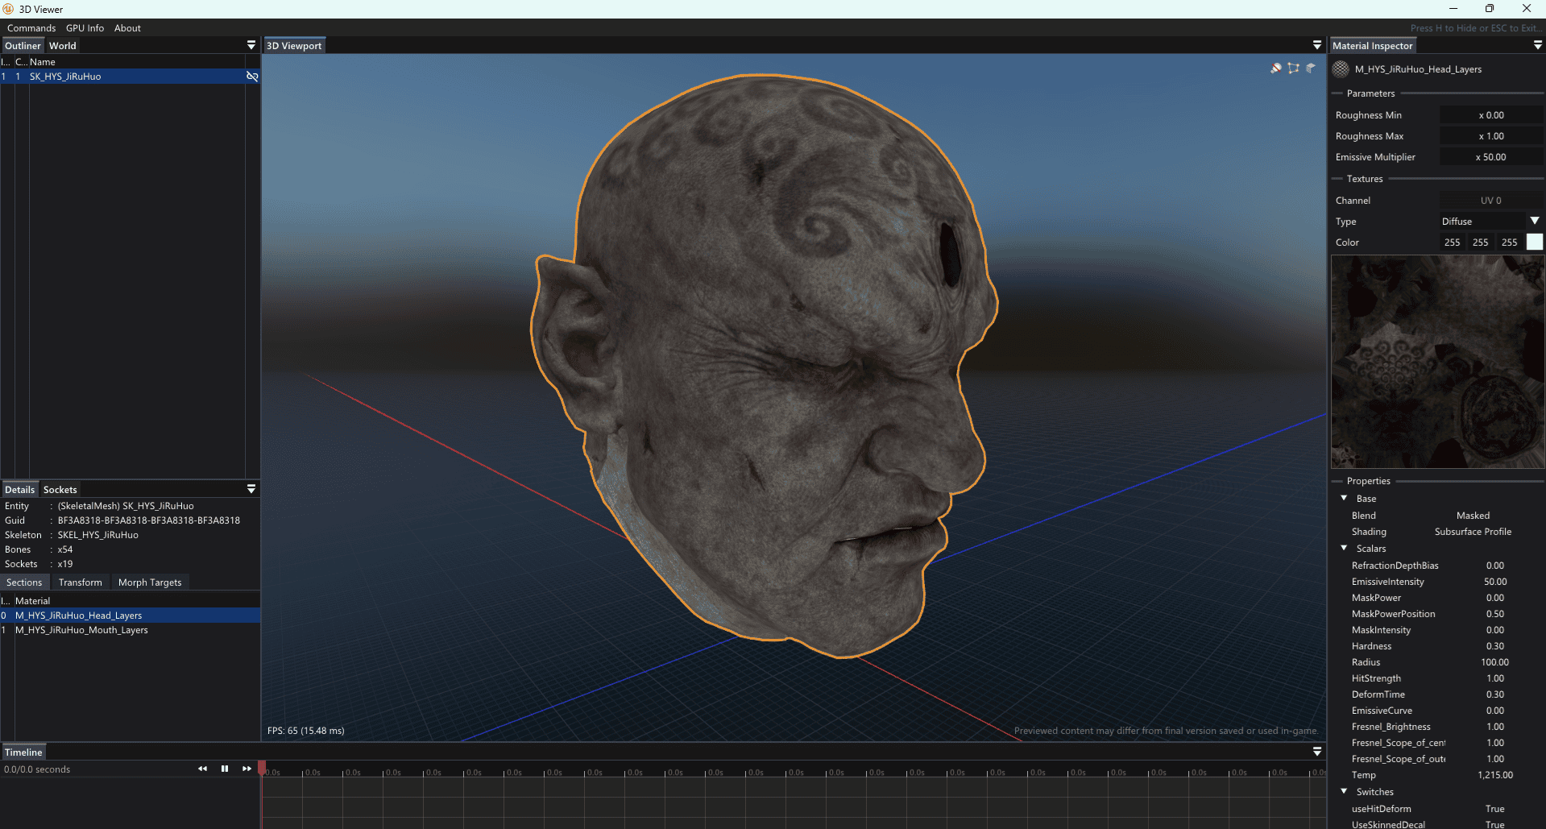Click the Hardness 0.30 value
This screenshot has height=829, width=1546.
click(1495, 646)
